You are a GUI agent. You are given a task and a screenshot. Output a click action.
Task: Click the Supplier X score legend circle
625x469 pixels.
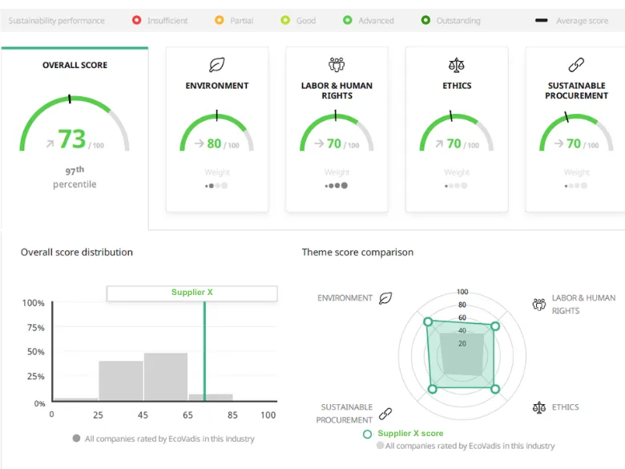click(368, 434)
